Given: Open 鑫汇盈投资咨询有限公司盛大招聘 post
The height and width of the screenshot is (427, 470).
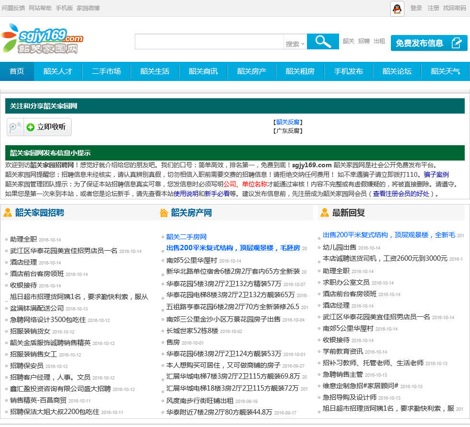Looking at the screenshot, I should (x=60, y=389).
